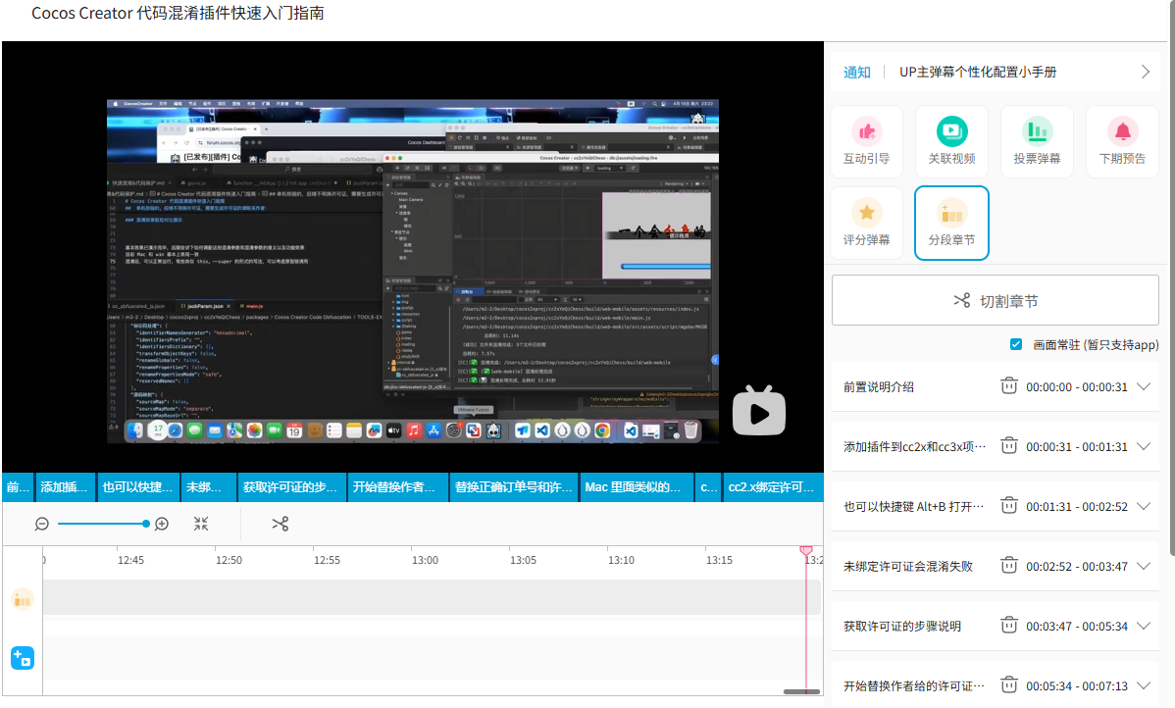Image resolution: width=1175 pixels, height=708 pixels.
Task: Select the 下期预告 next preview tool
Action: click(1122, 141)
